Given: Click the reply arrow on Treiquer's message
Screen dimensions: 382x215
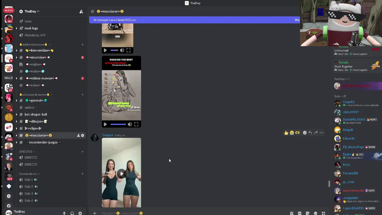Looking at the screenshot, I should (310, 133).
